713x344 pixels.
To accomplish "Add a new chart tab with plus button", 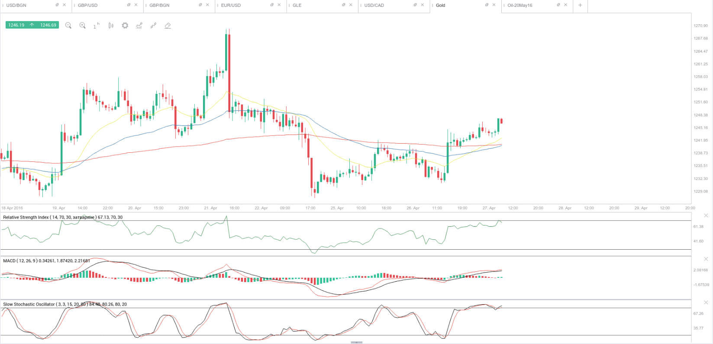I will (580, 5).
